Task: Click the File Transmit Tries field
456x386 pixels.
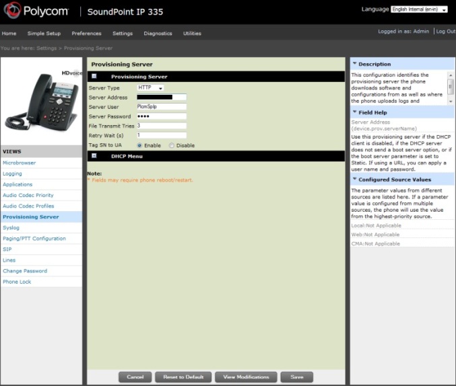Action: click(162, 126)
